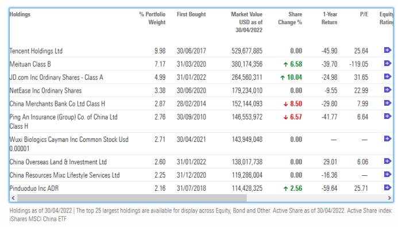Sort by the P/E column header
The image size is (398, 227).
coord(364,14)
